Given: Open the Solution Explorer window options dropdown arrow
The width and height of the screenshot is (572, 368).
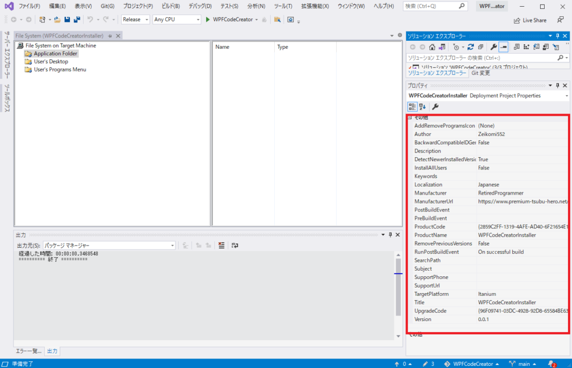Looking at the screenshot, I should click(x=550, y=36).
